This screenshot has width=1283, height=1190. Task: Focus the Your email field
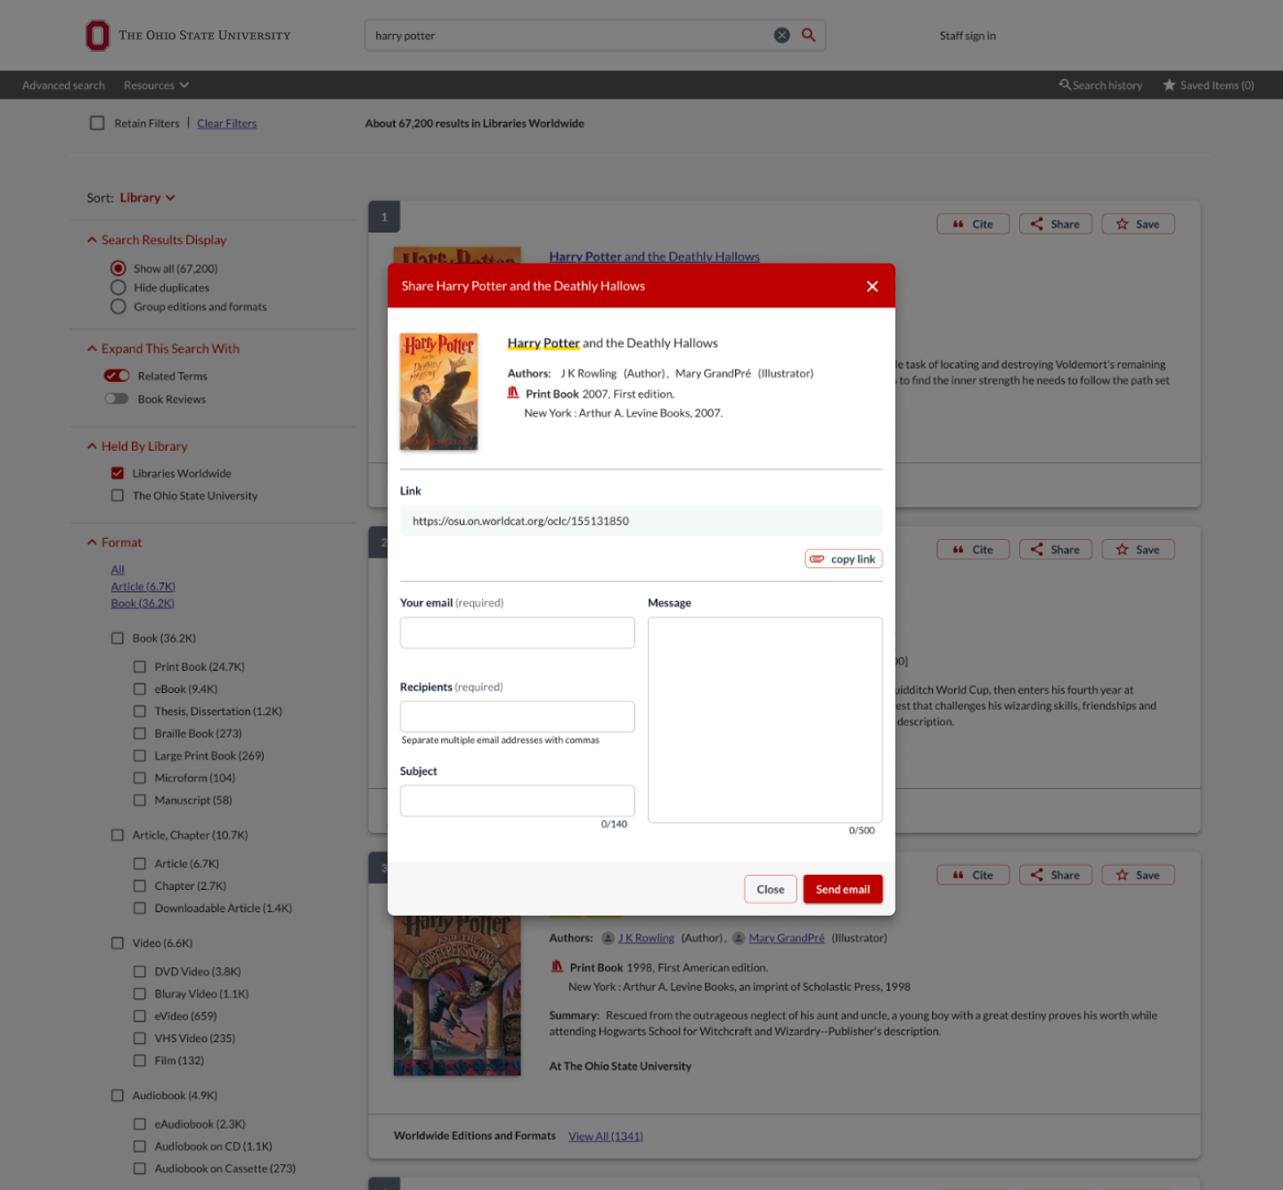(x=518, y=632)
